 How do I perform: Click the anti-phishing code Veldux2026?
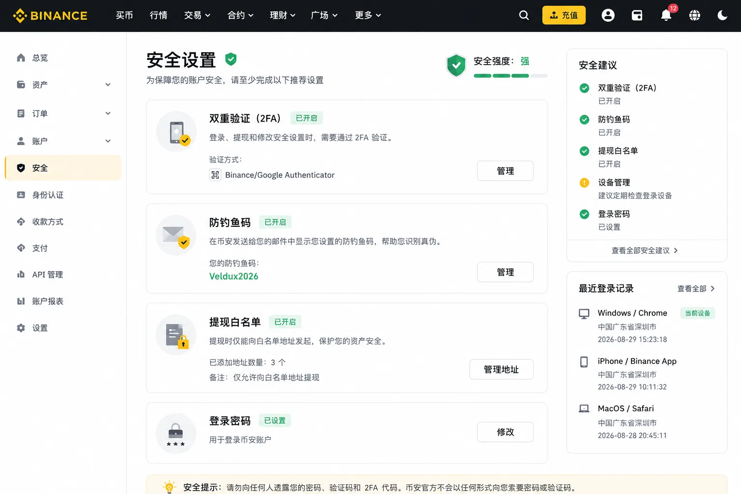[x=233, y=276]
